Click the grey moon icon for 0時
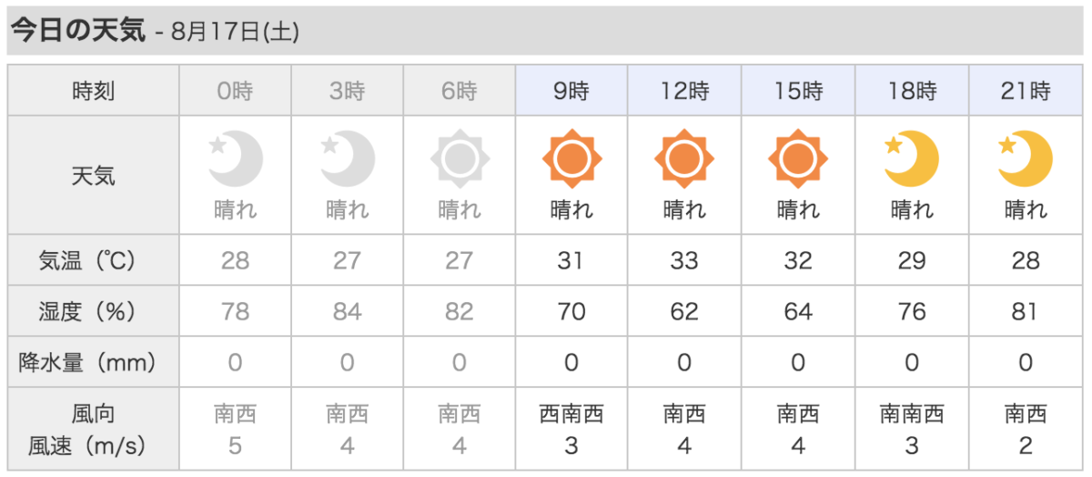Image resolution: width=1092 pixels, height=477 pixels. coord(236,159)
